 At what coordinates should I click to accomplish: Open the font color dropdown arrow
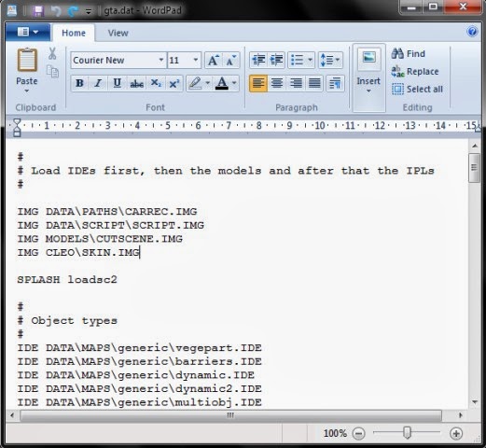click(234, 83)
